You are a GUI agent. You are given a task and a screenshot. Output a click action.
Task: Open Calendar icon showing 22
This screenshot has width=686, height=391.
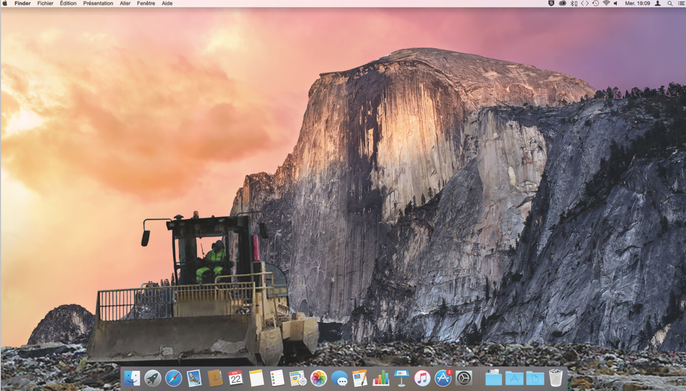point(236,378)
